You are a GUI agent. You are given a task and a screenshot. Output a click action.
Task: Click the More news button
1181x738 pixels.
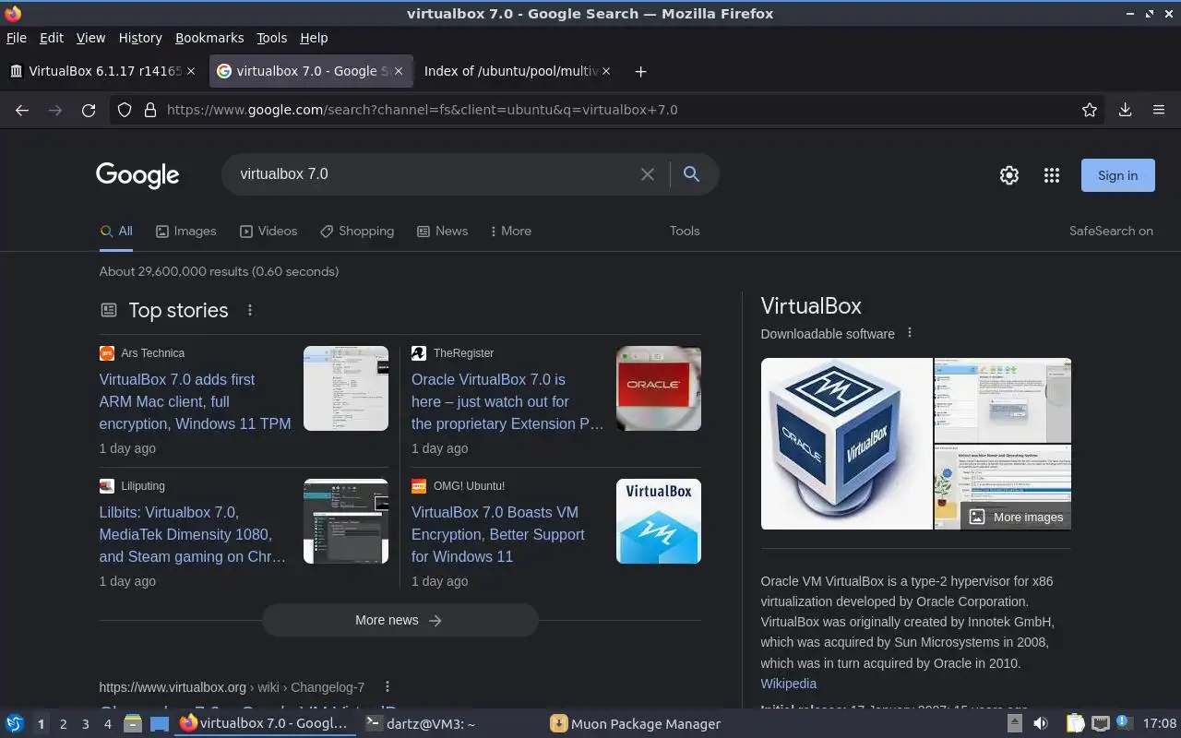tap(400, 620)
